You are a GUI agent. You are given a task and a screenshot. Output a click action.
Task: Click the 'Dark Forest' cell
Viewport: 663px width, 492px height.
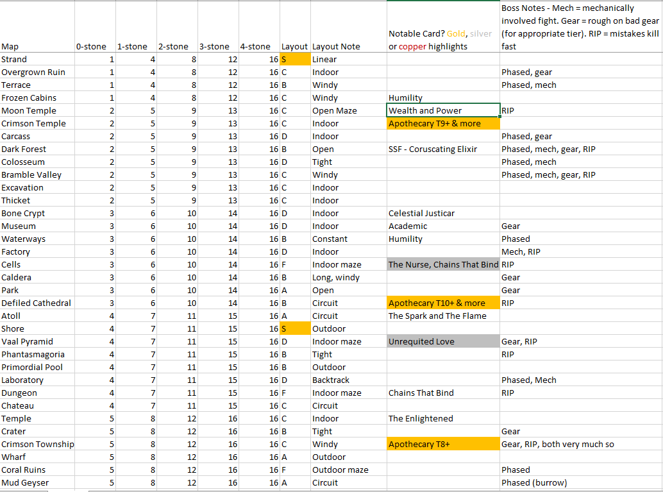tap(37, 149)
